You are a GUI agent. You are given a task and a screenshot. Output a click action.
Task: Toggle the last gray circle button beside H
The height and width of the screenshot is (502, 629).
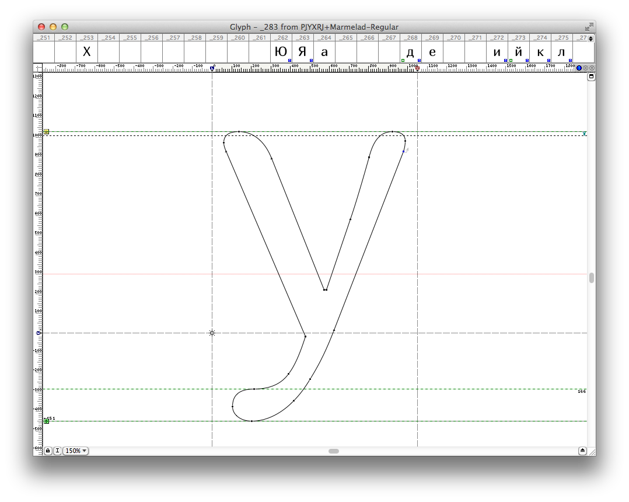pyautogui.click(x=590, y=68)
